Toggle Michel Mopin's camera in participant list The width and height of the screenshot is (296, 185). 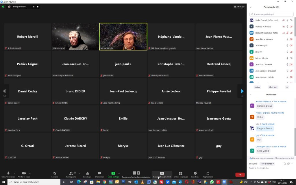(x=291, y=58)
